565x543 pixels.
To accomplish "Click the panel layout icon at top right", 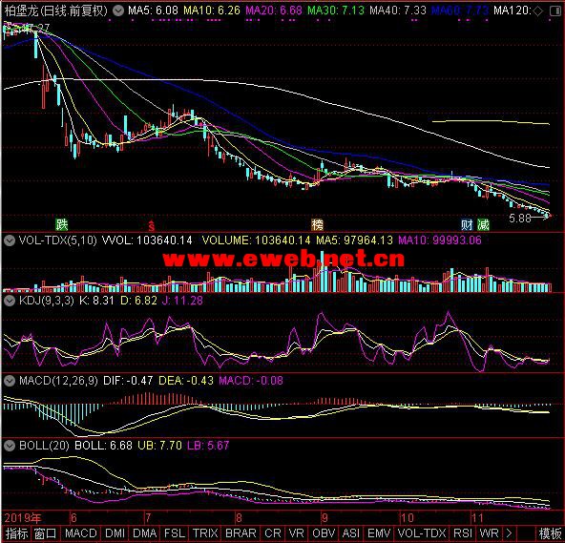I will click(555, 10).
